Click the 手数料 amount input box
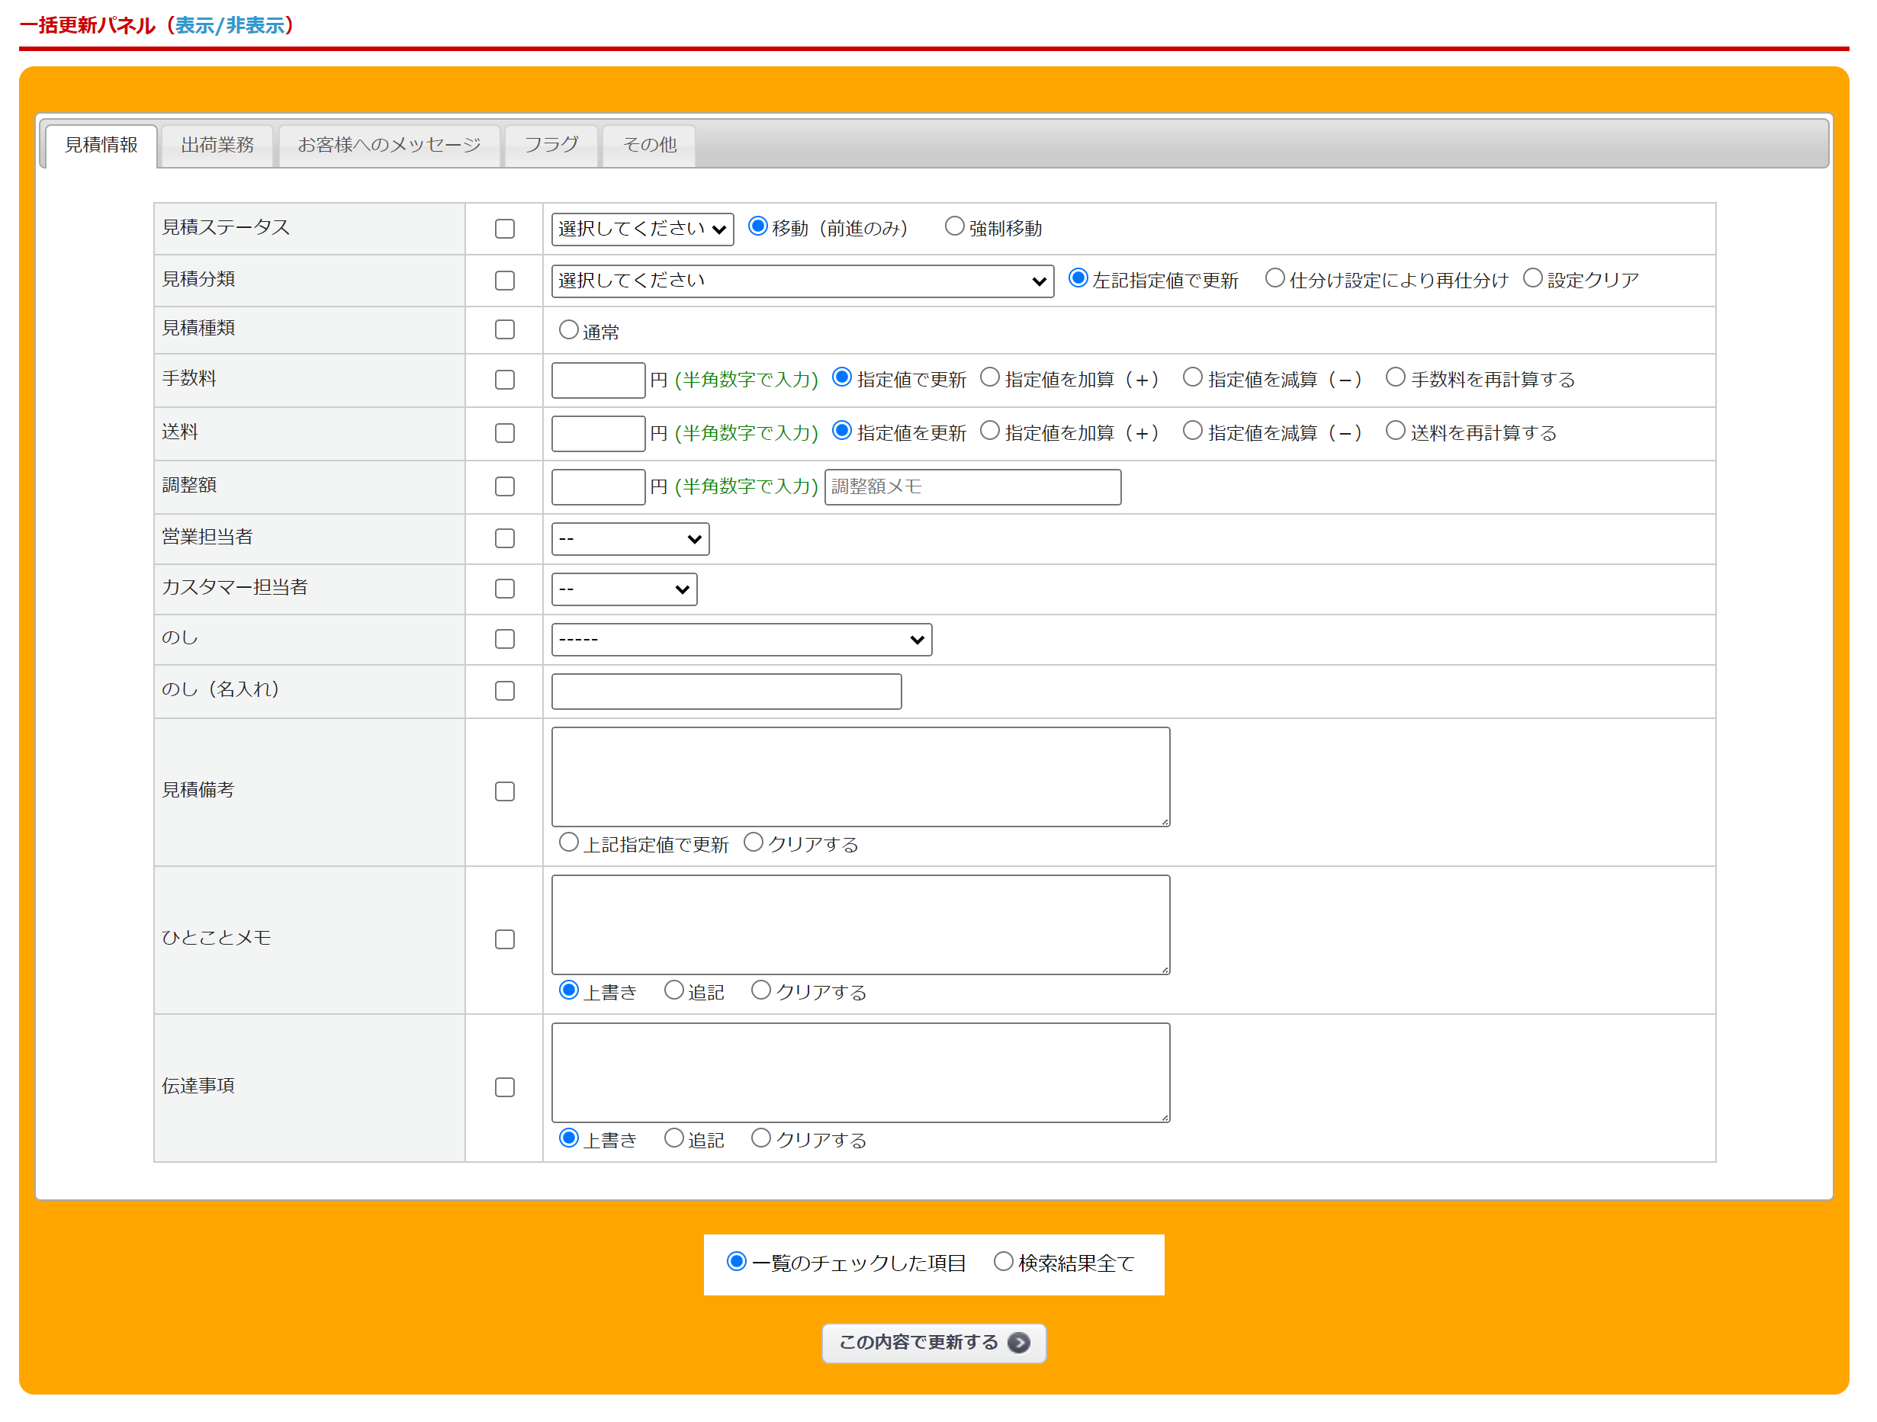 [x=597, y=380]
